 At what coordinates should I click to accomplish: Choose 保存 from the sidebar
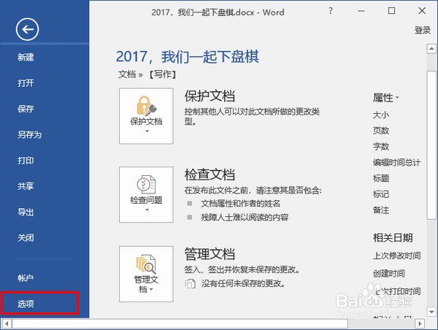point(26,109)
